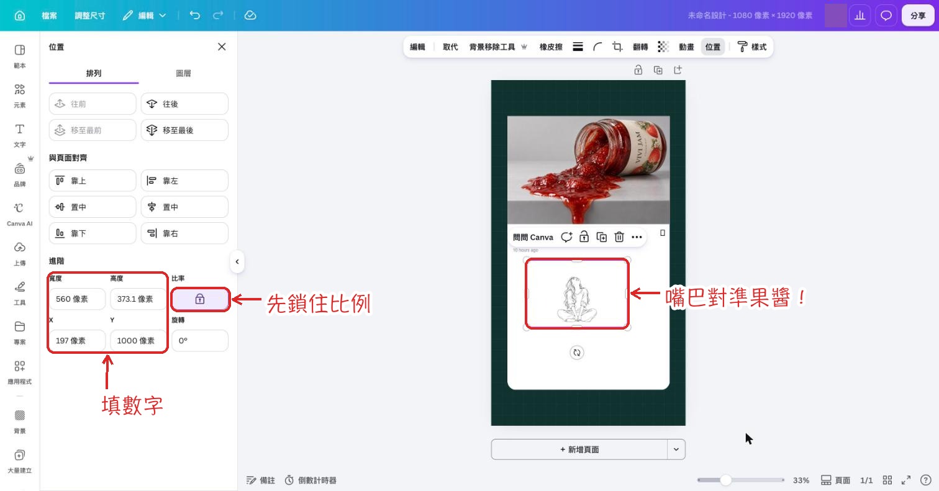This screenshot has height=491, width=939.
Task: Click the 往後 backward button
Action: [184, 104]
